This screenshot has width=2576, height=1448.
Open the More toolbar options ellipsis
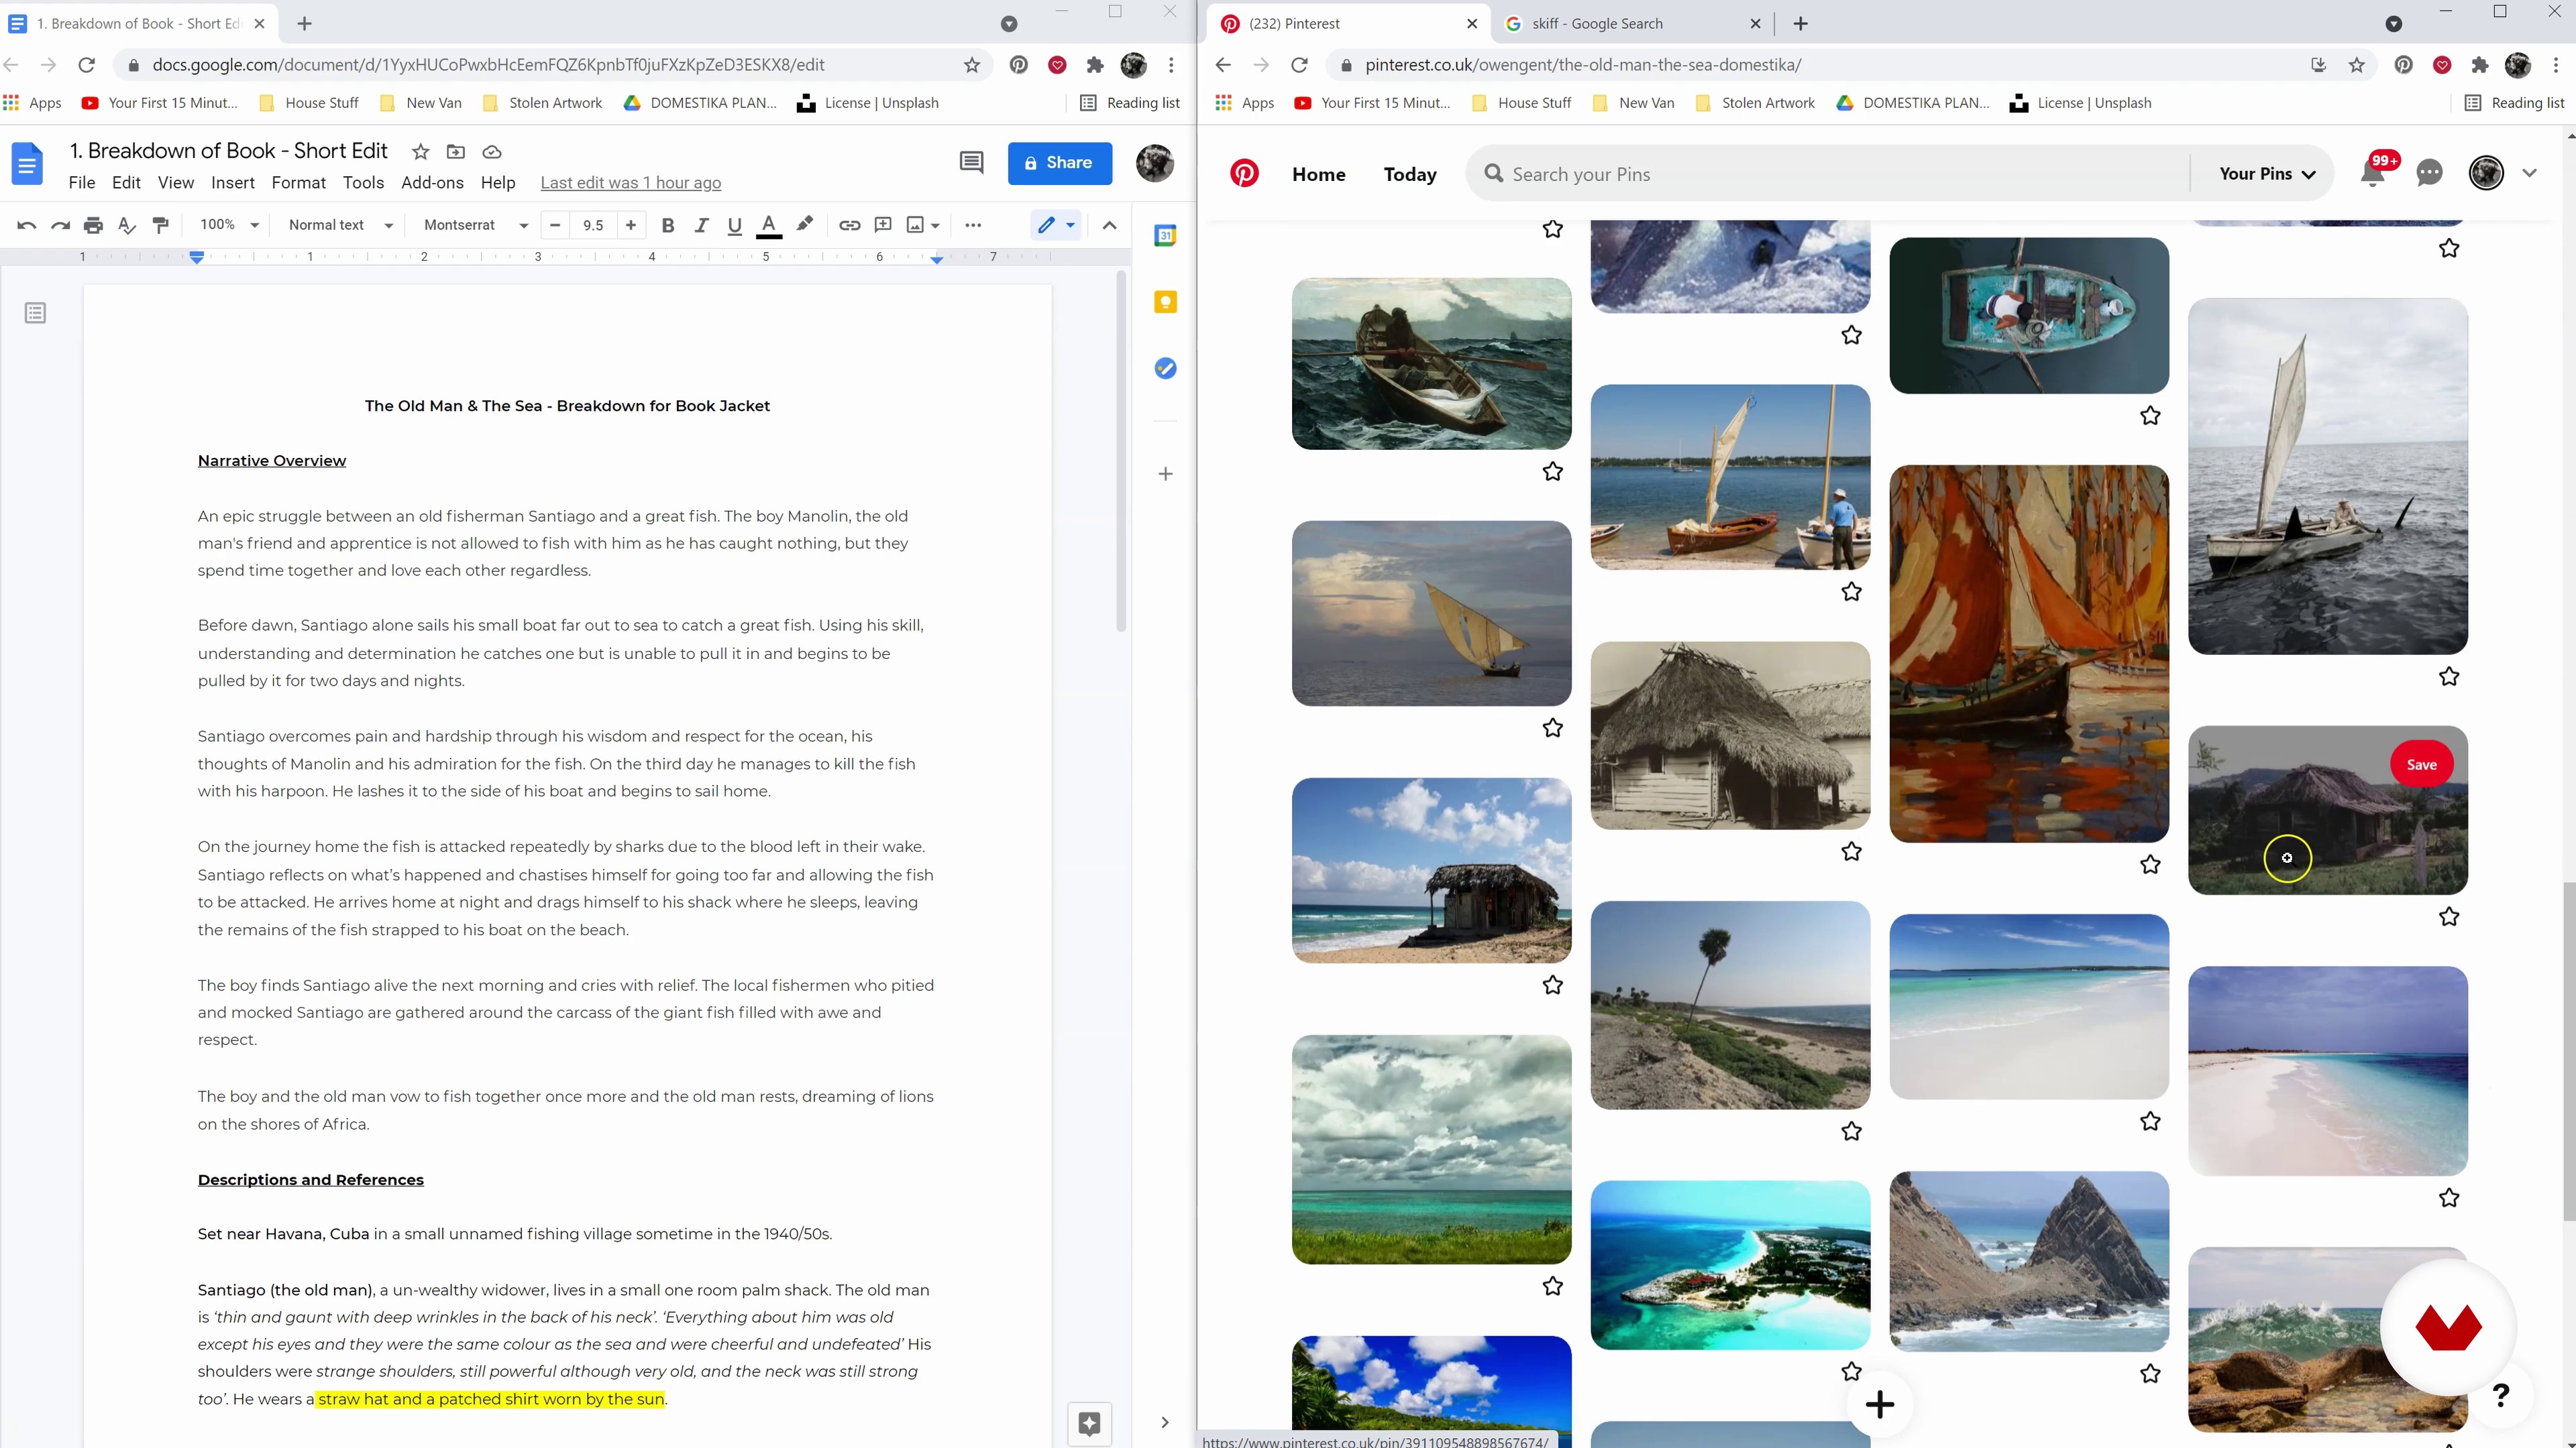click(973, 225)
